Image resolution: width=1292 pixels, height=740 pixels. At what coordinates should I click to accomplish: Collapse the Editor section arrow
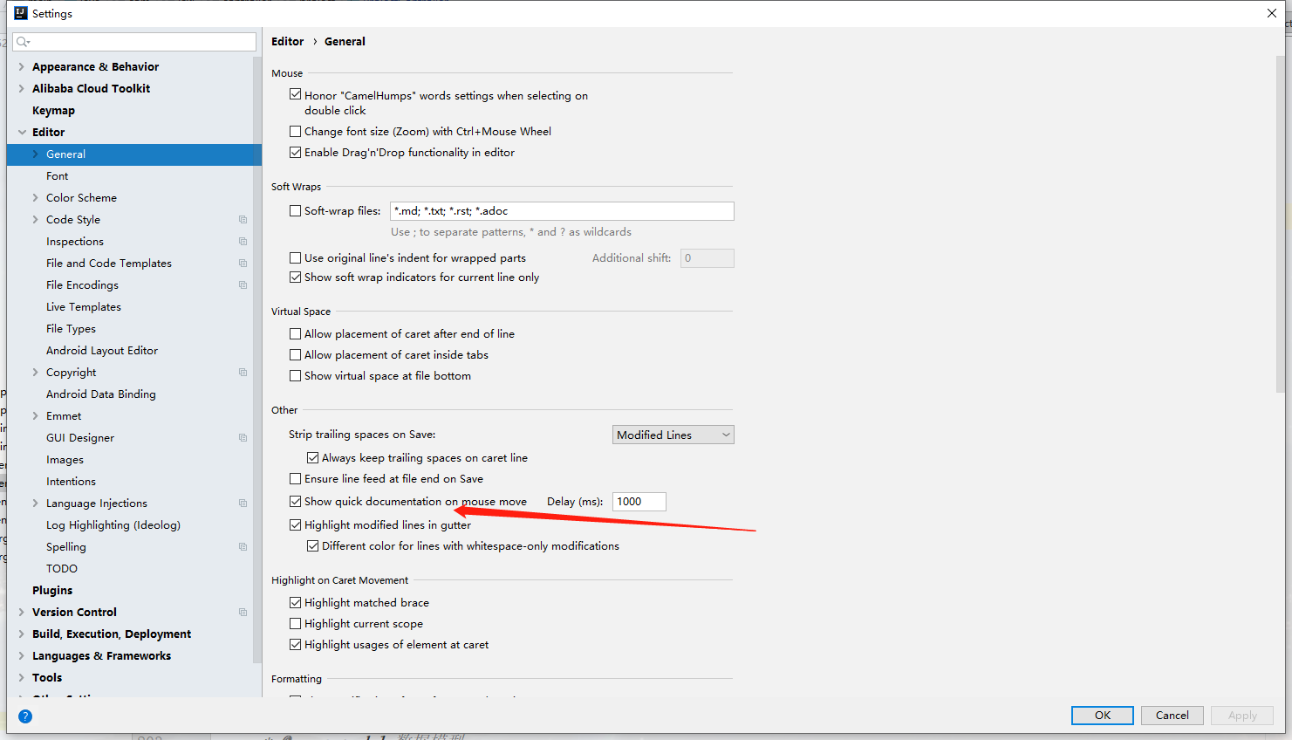(x=22, y=133)
